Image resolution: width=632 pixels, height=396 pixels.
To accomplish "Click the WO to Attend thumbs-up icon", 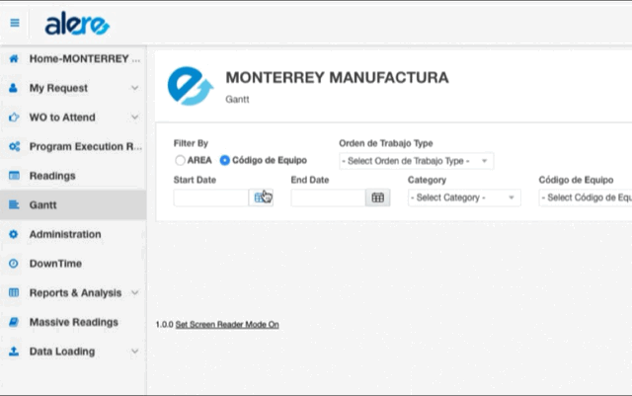I will pyautogui.click(x=14, y=118).
